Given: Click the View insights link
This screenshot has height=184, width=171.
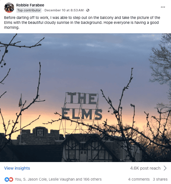Looking at the screenshot, I should point(17,168).
